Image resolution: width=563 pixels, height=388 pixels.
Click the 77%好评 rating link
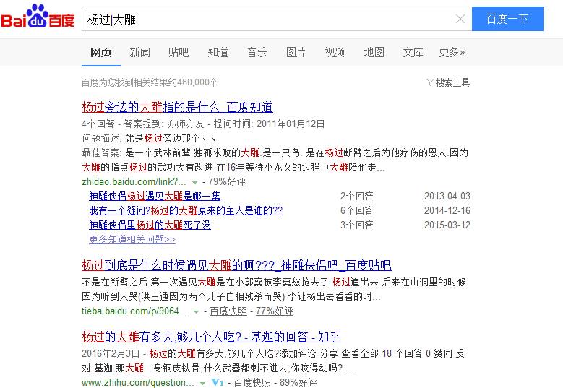click(275, 311)
